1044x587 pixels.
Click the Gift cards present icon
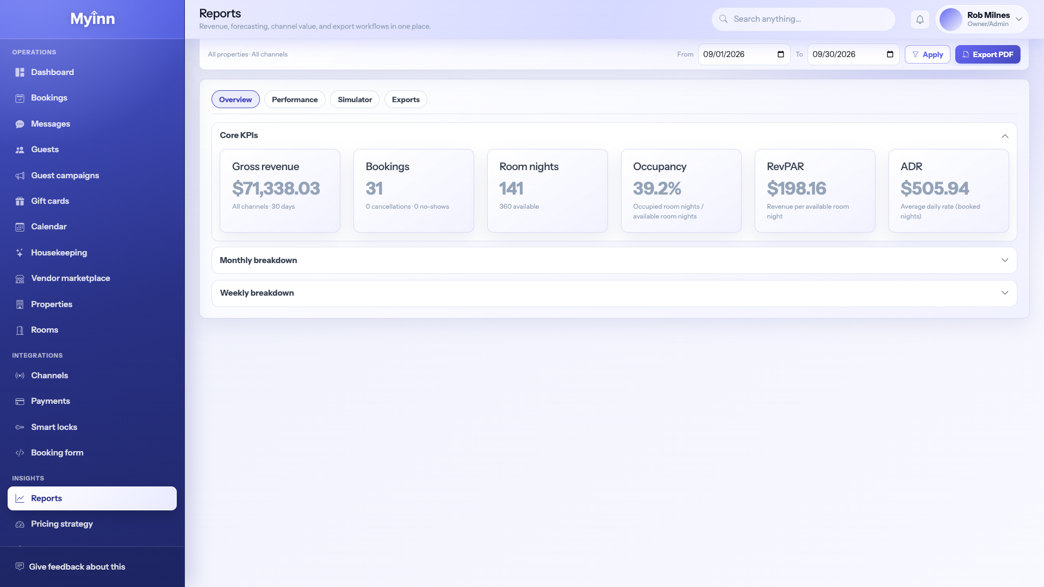tap(20, 201)
